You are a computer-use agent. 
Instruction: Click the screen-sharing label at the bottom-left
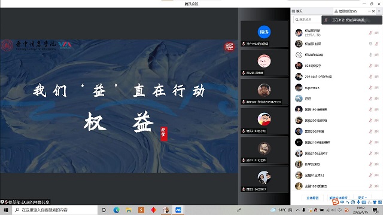25,202
